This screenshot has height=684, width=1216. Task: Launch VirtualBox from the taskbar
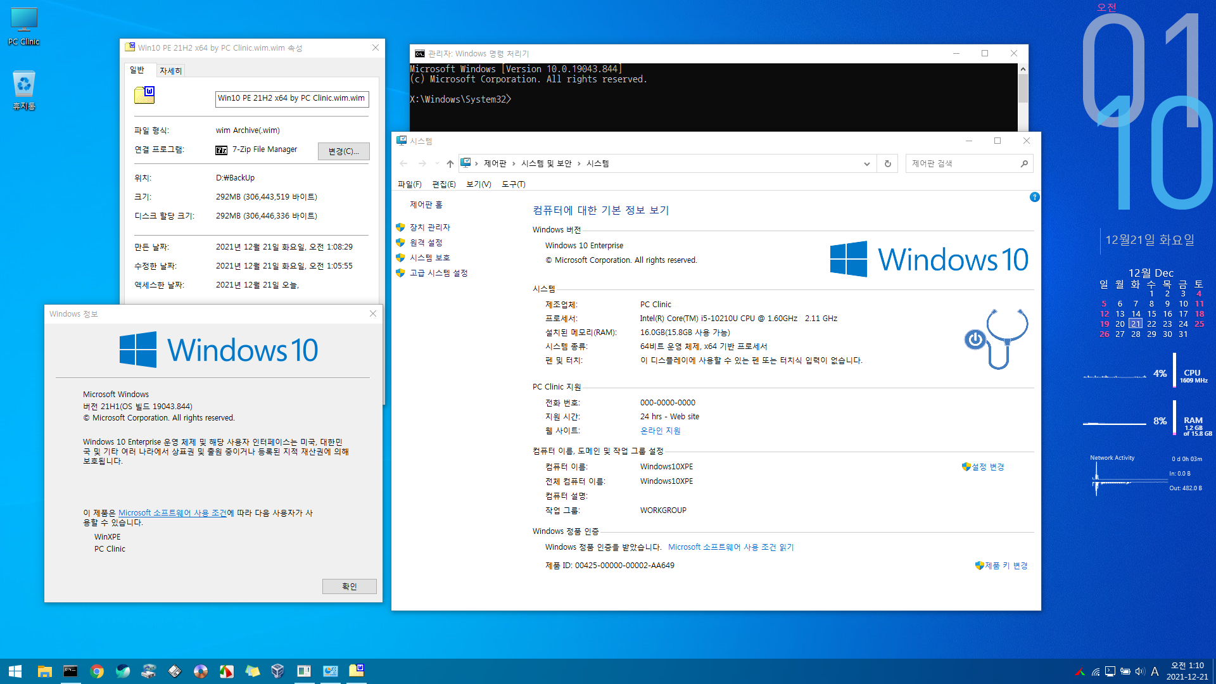277,671
